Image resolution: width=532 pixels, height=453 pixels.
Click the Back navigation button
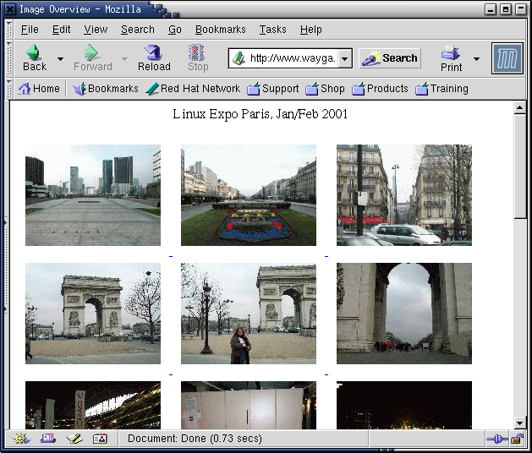tap(34, 57)
